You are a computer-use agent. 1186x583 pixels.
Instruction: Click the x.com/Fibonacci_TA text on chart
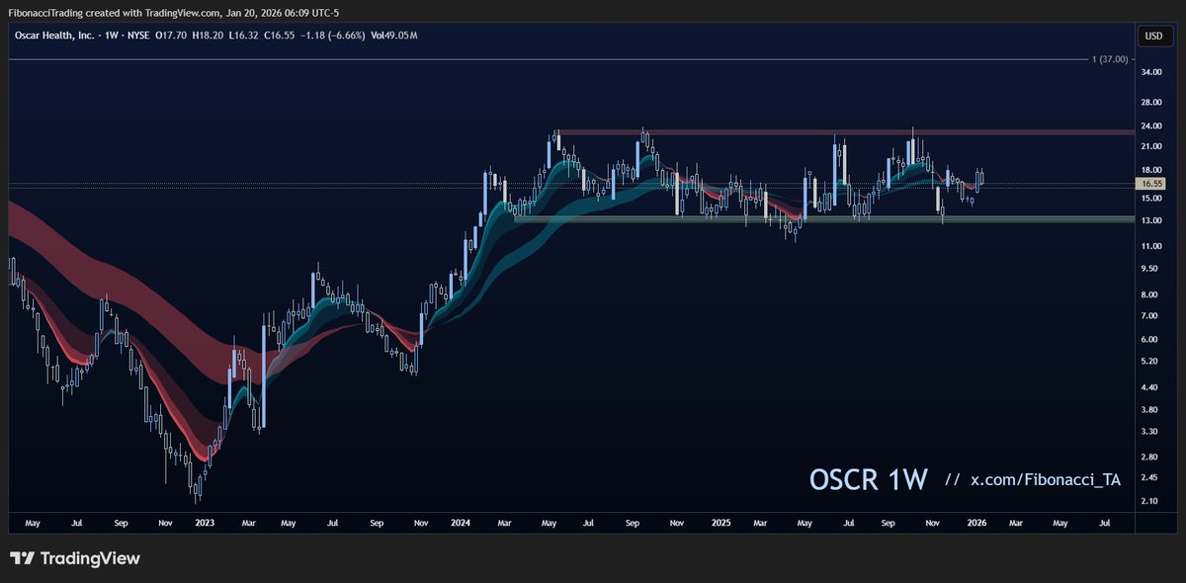(1046, 479)
